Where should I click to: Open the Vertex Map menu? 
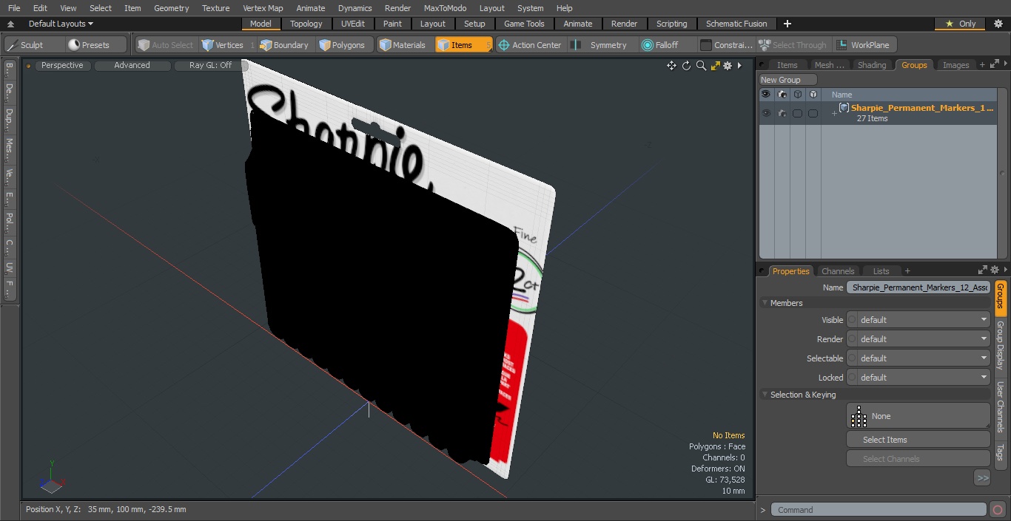tap(263, 8)
